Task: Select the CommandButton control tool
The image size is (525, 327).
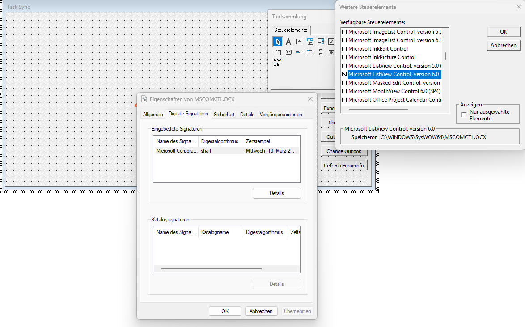Action: [288, 52]
